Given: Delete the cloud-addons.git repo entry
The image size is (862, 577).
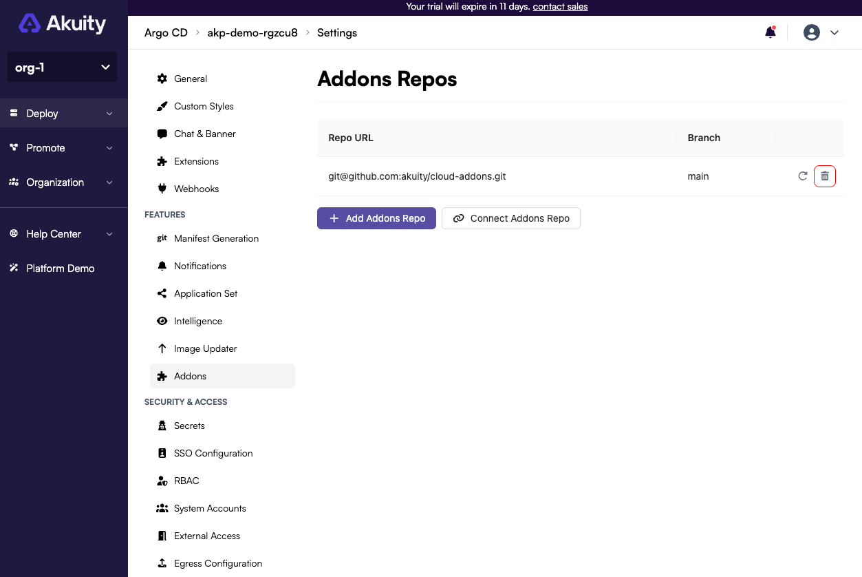Looking at the screenshot, I should click(824, 176).
